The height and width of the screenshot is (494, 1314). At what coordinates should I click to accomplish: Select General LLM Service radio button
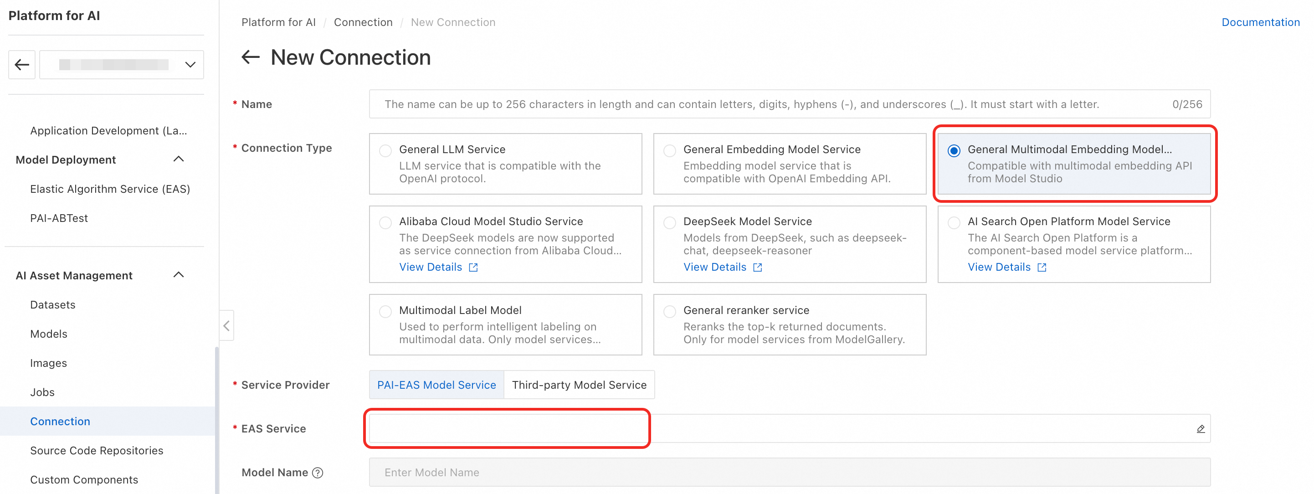(x=385, y=150)
